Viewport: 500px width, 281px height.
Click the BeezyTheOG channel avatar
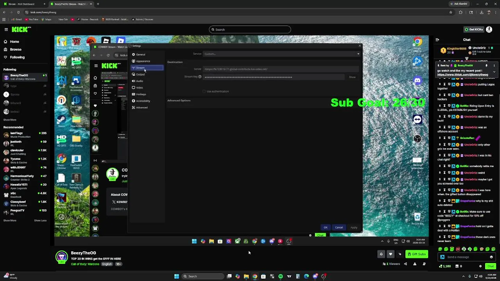click(x=61, y=257)
